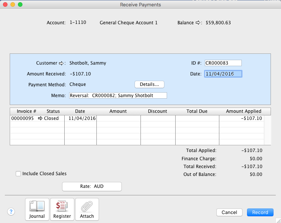Click the ID # field CR000083

223,63
